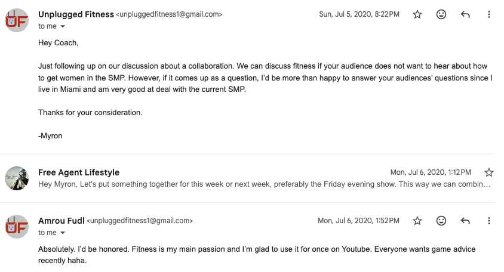The width and height of the screenshot is (504, 272).
Task: React with emoji to Amrou Fudl's email
Action: 441,221
